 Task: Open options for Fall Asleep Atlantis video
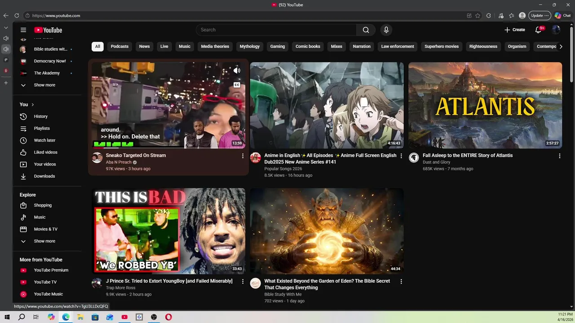559,156
